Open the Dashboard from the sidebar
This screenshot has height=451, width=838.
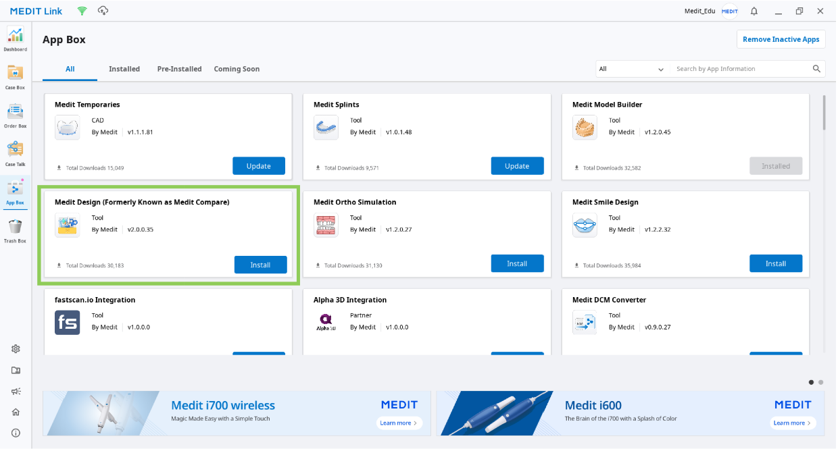pyautogui.click(x=15, y=39)
